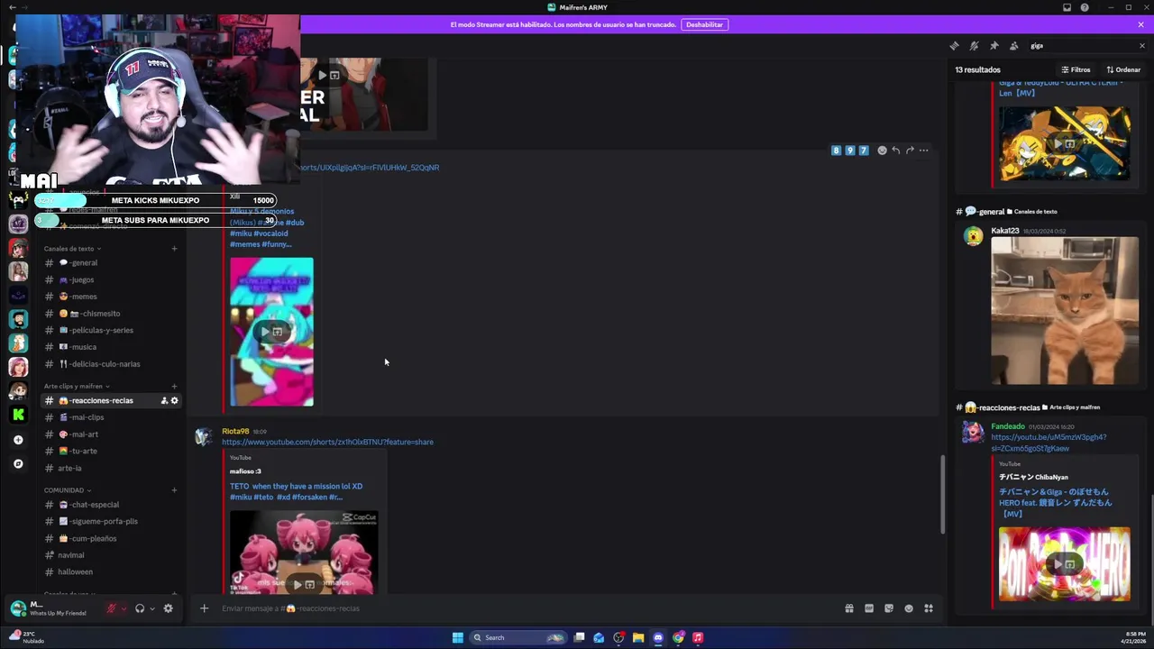
Task: Open the emoji picker in message bar
Action: pyautogui.click(x=909, y=608)
